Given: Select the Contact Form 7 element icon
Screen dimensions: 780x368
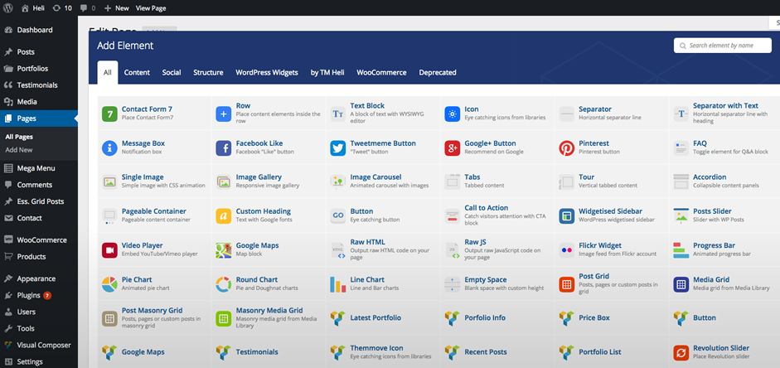Looking at the screenshot, I should coord(109,114).
